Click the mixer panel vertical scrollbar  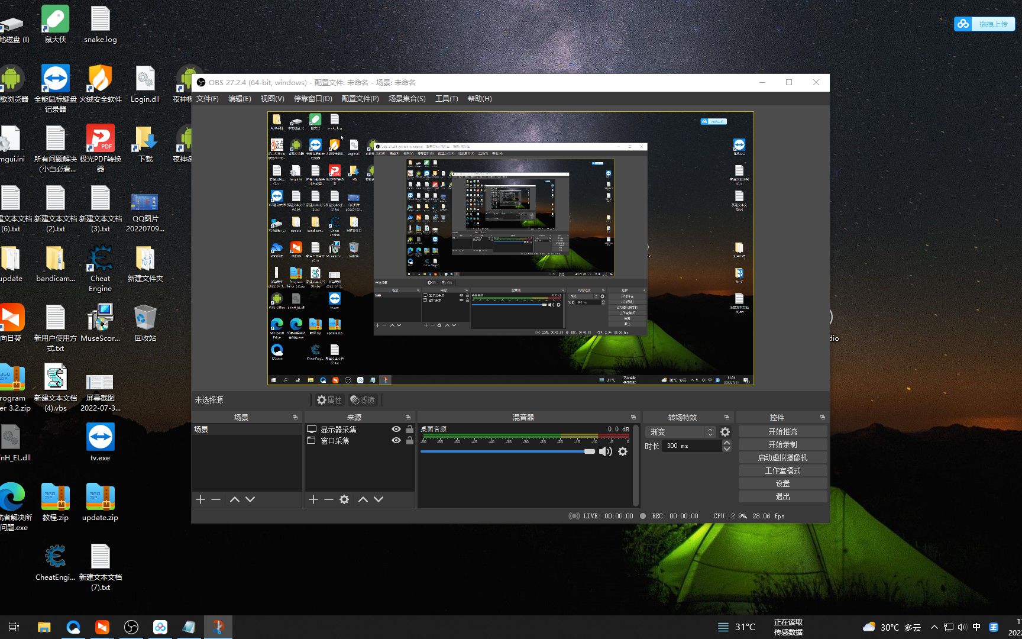pyautogui.click(x=636, y=465)
